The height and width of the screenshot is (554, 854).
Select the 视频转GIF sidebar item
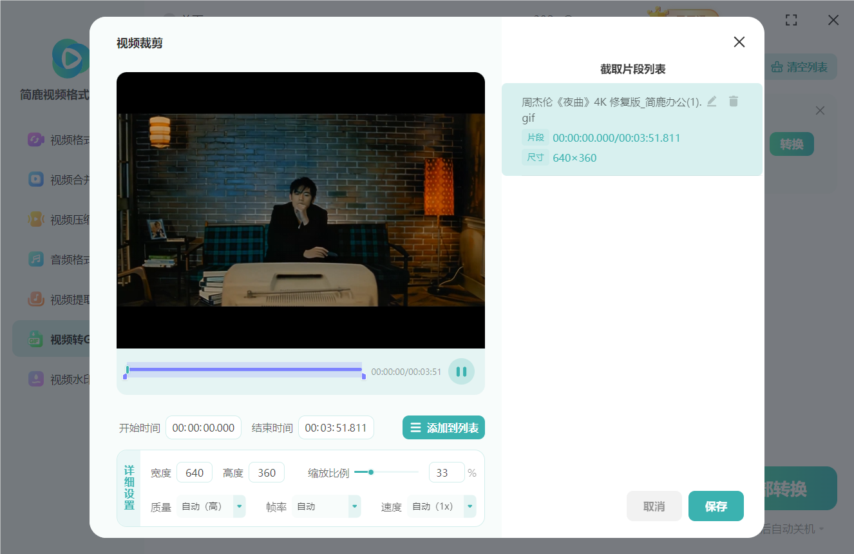coord(52,339)
